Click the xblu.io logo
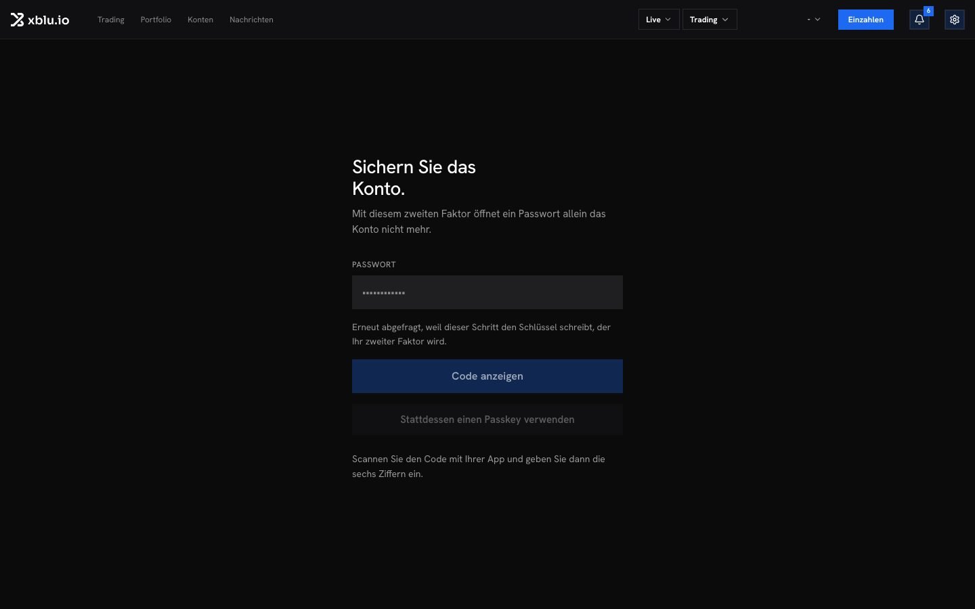 tap(40, 20)
